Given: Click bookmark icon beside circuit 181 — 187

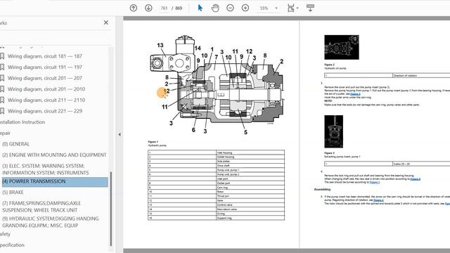Looking at the screenshot, I should click(x=2, y=56).
